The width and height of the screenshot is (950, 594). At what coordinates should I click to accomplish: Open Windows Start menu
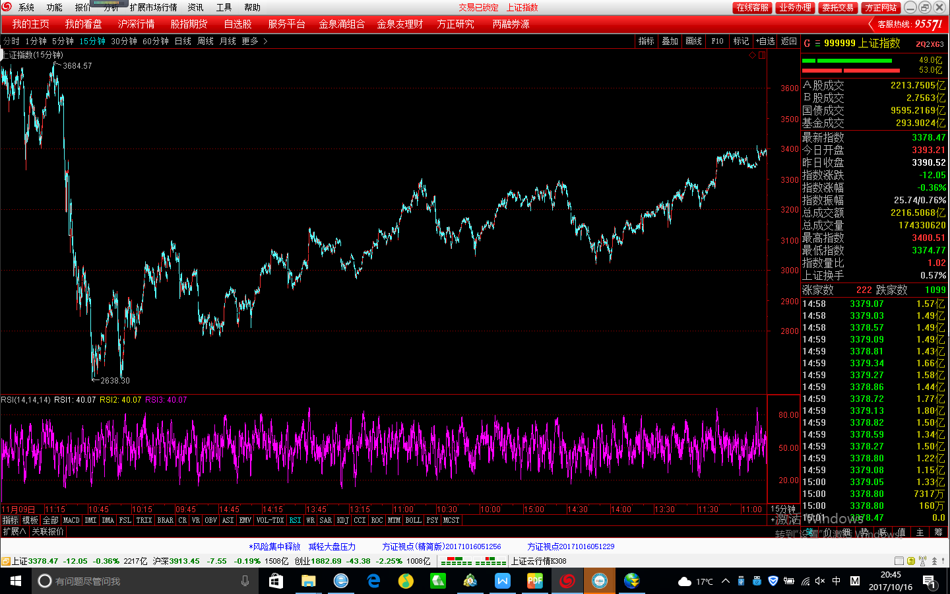point(16,581)
